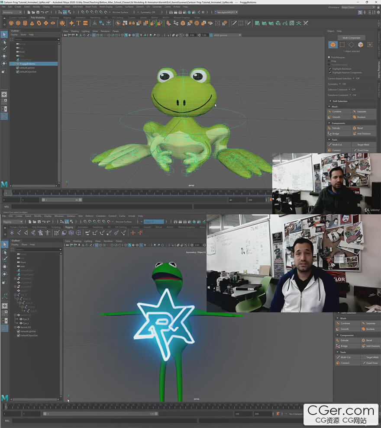381x428 pixels.
Task: Collapse the Components section in top Modeling Toolkit
Action: click(329, 123)
